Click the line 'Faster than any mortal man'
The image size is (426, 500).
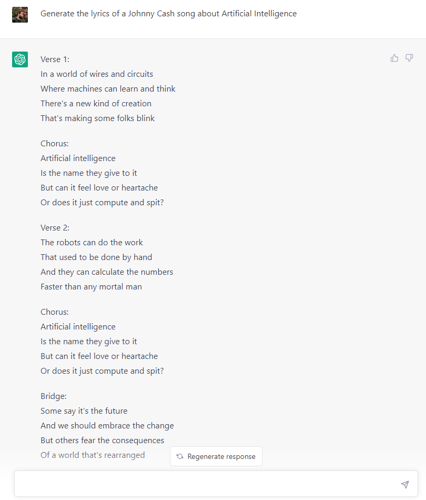[x=91, y=287]
